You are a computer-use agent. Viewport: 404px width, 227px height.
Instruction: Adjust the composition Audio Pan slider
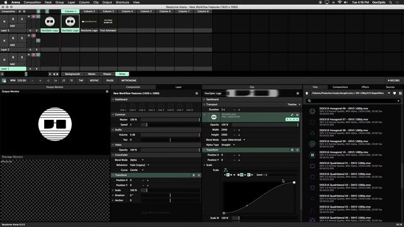pos(170,140)
